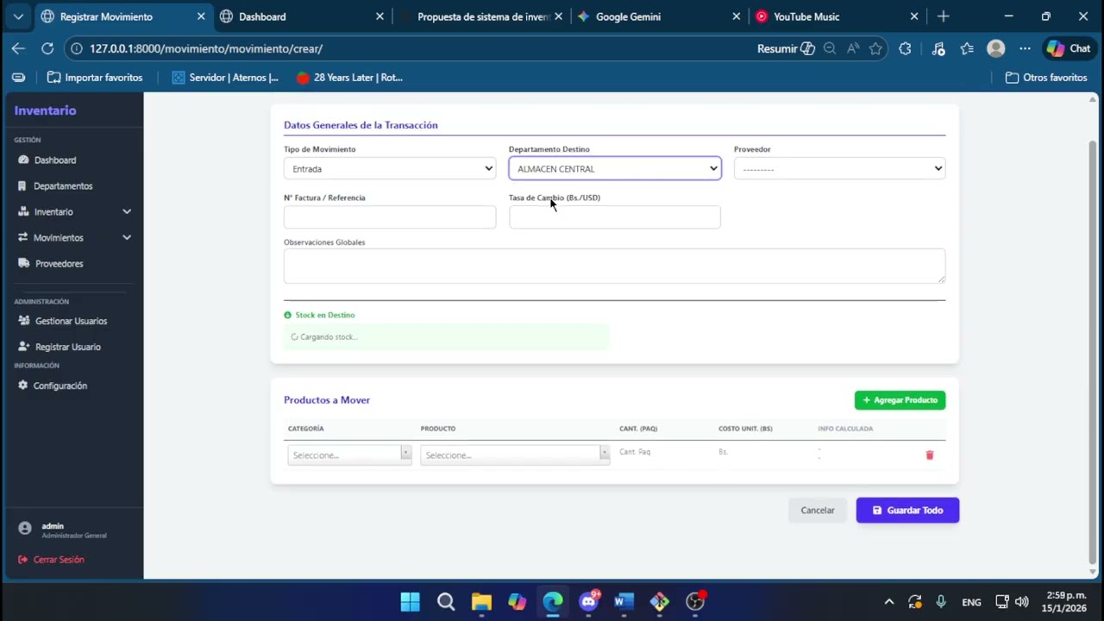
Task: Add page to favorites star icon
Action: point(876,48)
